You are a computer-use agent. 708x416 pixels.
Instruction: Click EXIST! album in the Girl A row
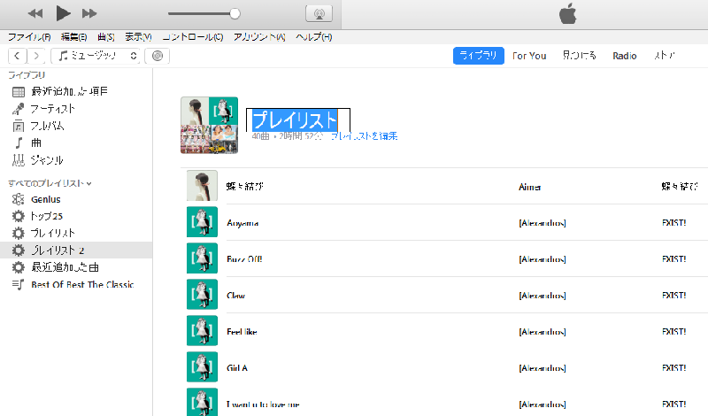click(x=674, y=368)
